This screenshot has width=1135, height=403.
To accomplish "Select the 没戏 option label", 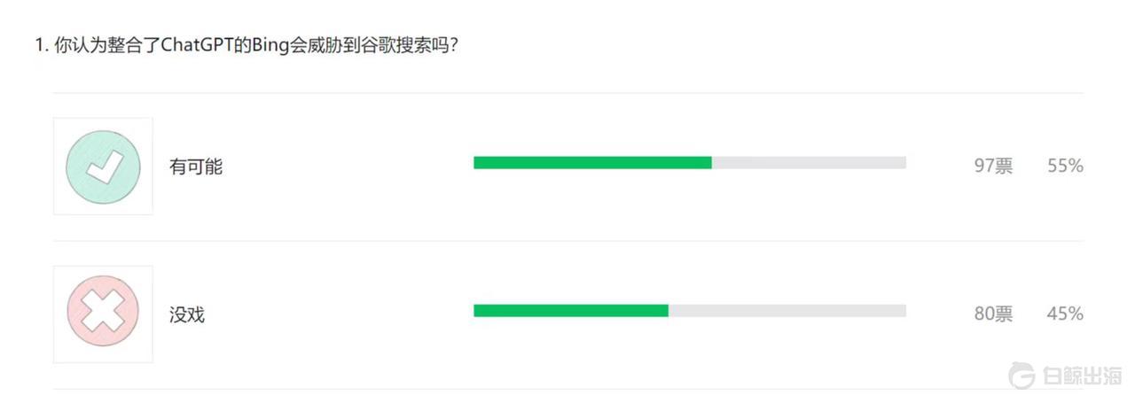I will click(187, 314).
